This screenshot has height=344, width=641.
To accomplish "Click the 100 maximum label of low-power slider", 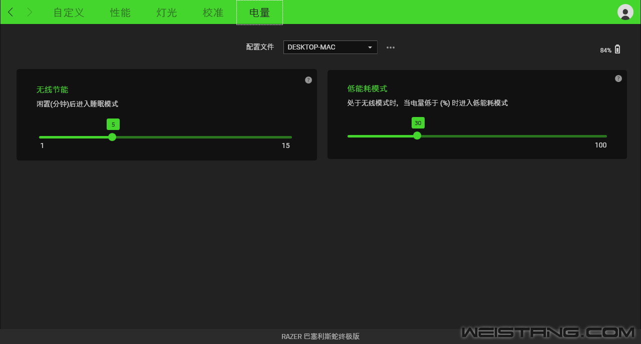I will coord(600,145).
